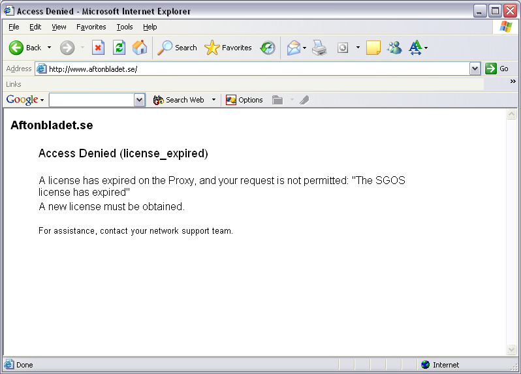Open the Search magnifier toolbar button

(x=177, y=48)
